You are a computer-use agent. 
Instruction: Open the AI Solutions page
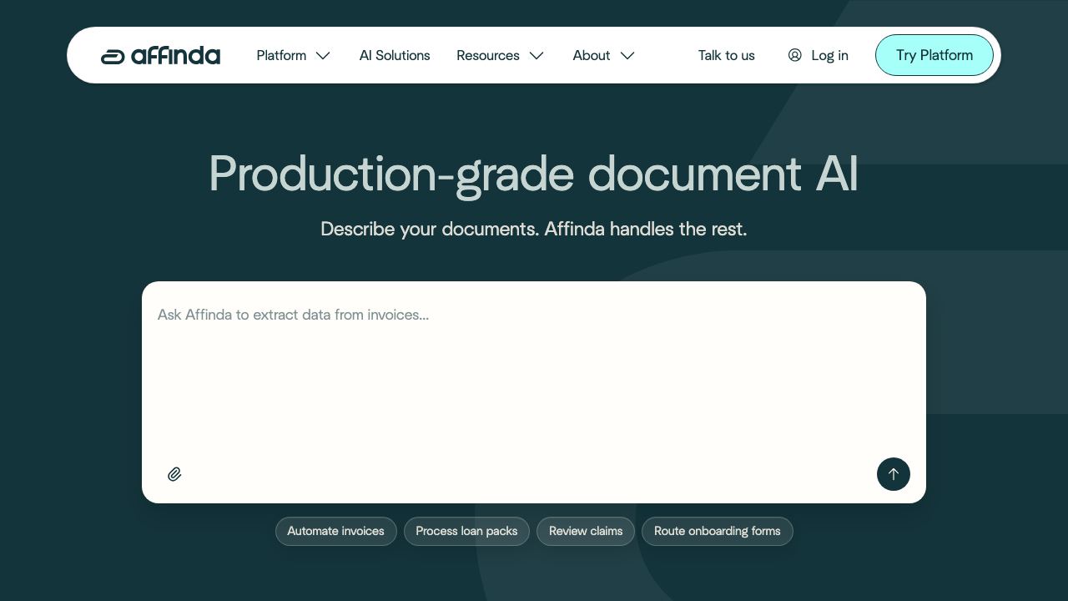pyautogui.click(x=395, y=55)
